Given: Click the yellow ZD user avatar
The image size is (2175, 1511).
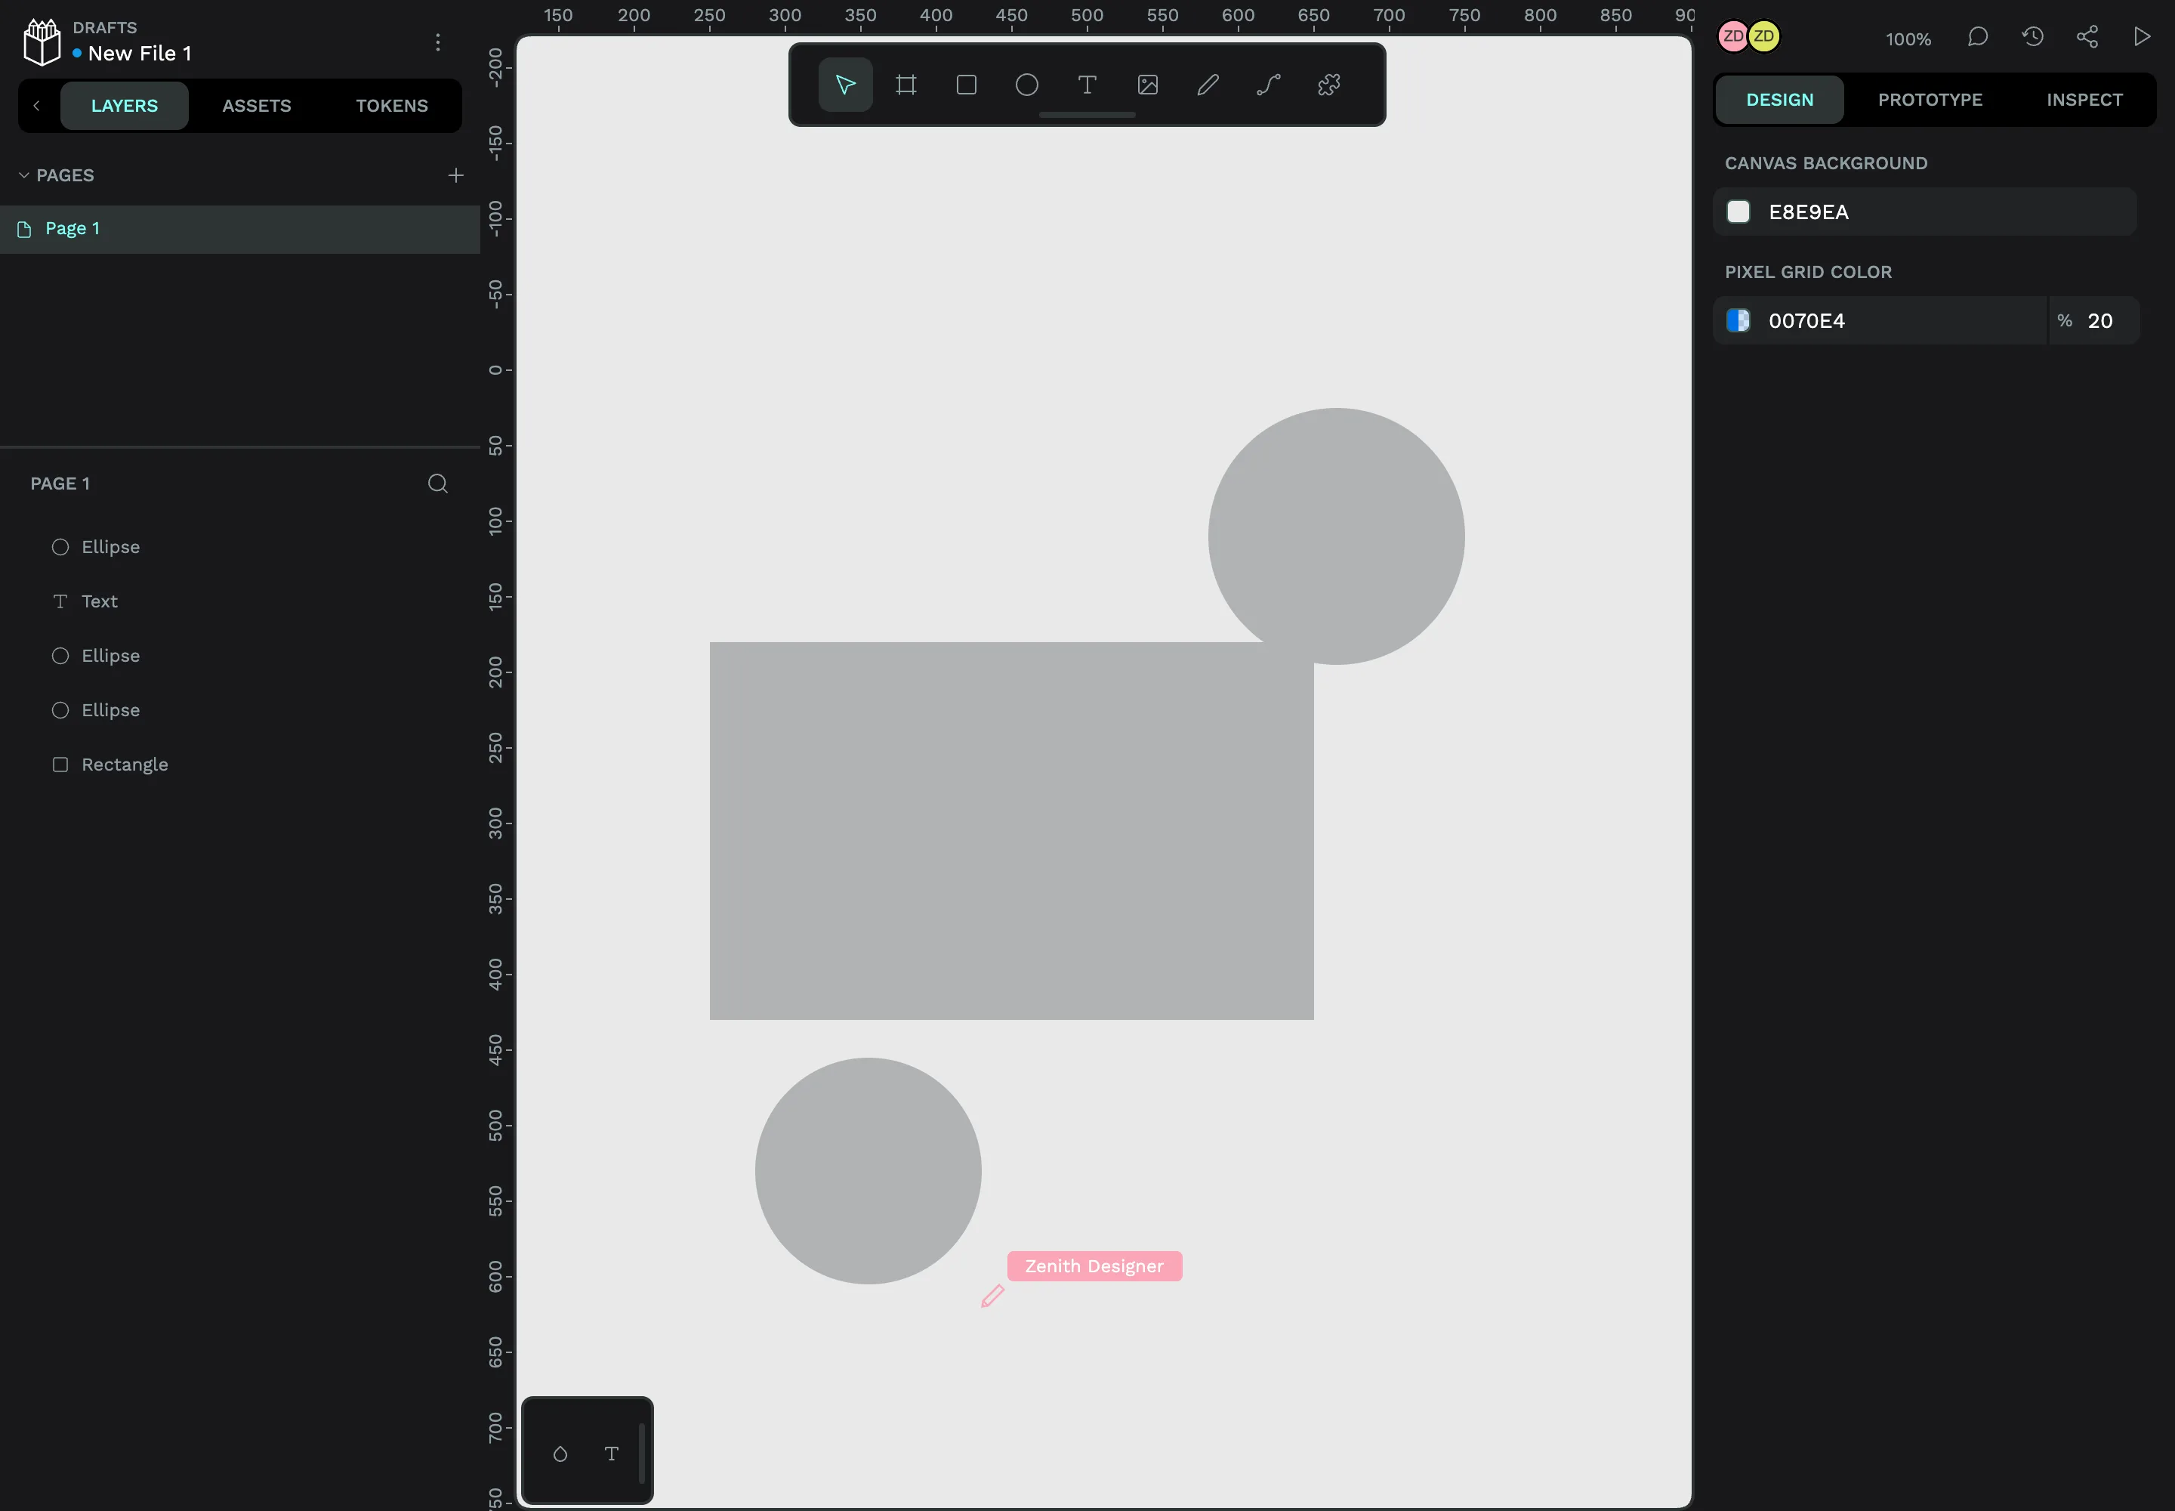Looking at the screenshot, I should tap(1763, 36).
